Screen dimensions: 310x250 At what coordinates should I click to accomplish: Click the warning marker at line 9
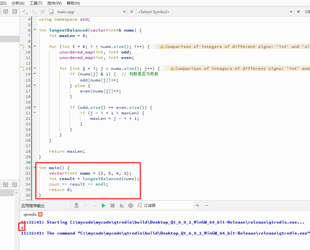22,46
